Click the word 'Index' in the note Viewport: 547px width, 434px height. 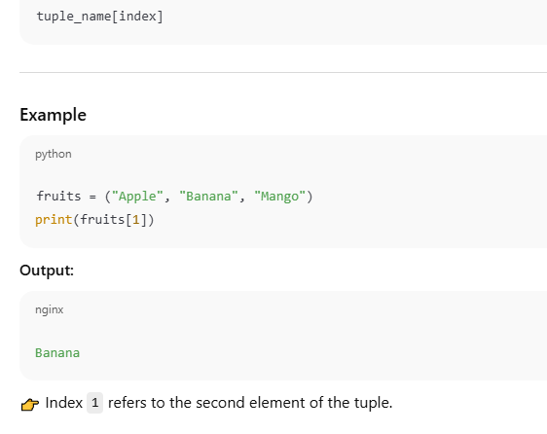tap(64, 403)
